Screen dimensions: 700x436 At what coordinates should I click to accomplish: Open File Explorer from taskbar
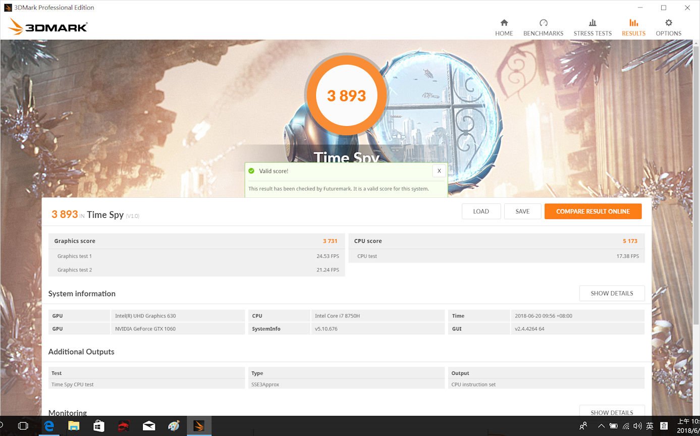coord(74,426)
